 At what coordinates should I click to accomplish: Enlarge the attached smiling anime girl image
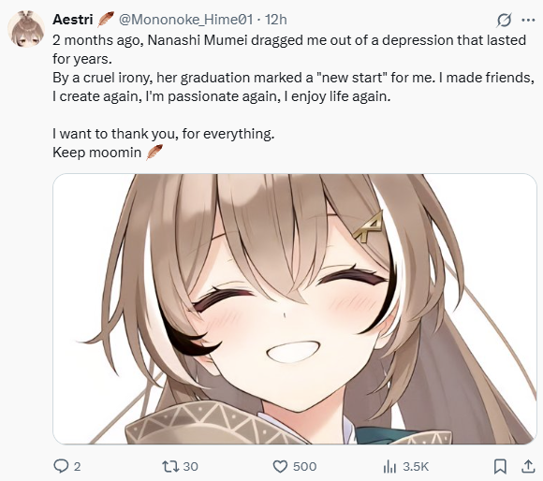click(x=295, y=309)
